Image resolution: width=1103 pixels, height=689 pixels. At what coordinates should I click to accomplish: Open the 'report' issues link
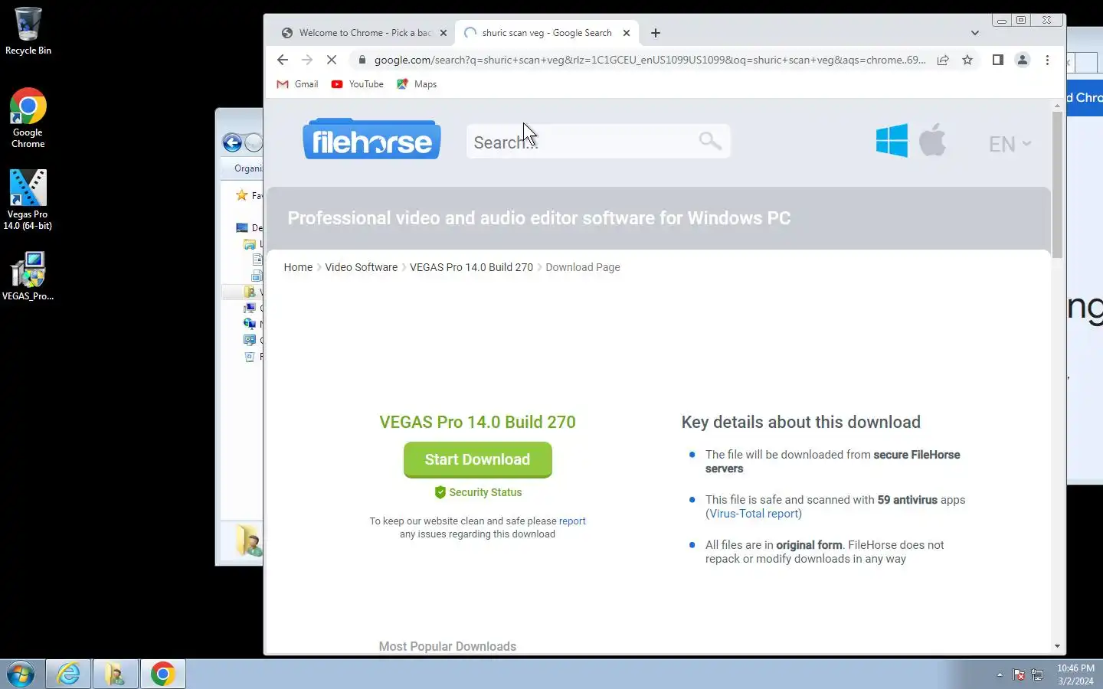coord(572,521)
